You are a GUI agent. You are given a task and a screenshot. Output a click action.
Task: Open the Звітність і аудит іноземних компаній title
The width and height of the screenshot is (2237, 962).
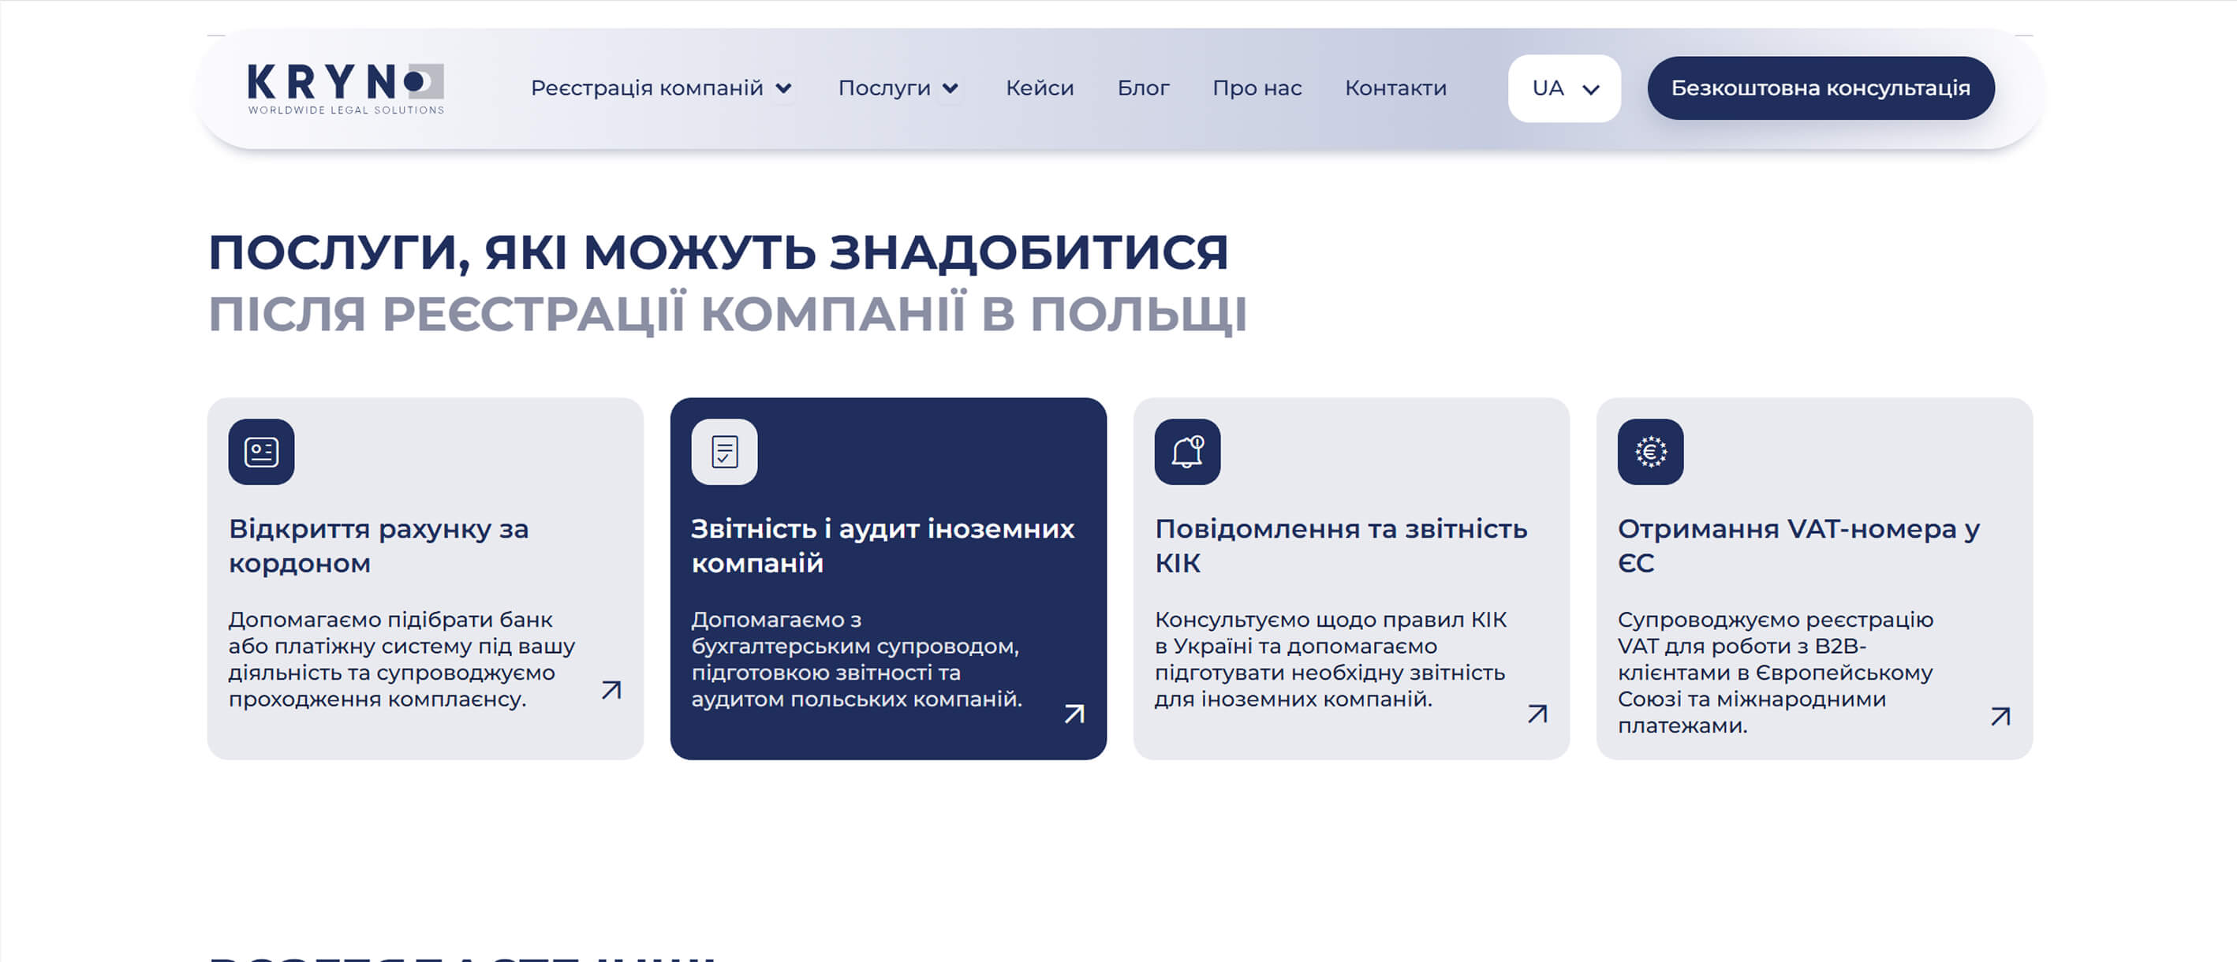(883, 545)
